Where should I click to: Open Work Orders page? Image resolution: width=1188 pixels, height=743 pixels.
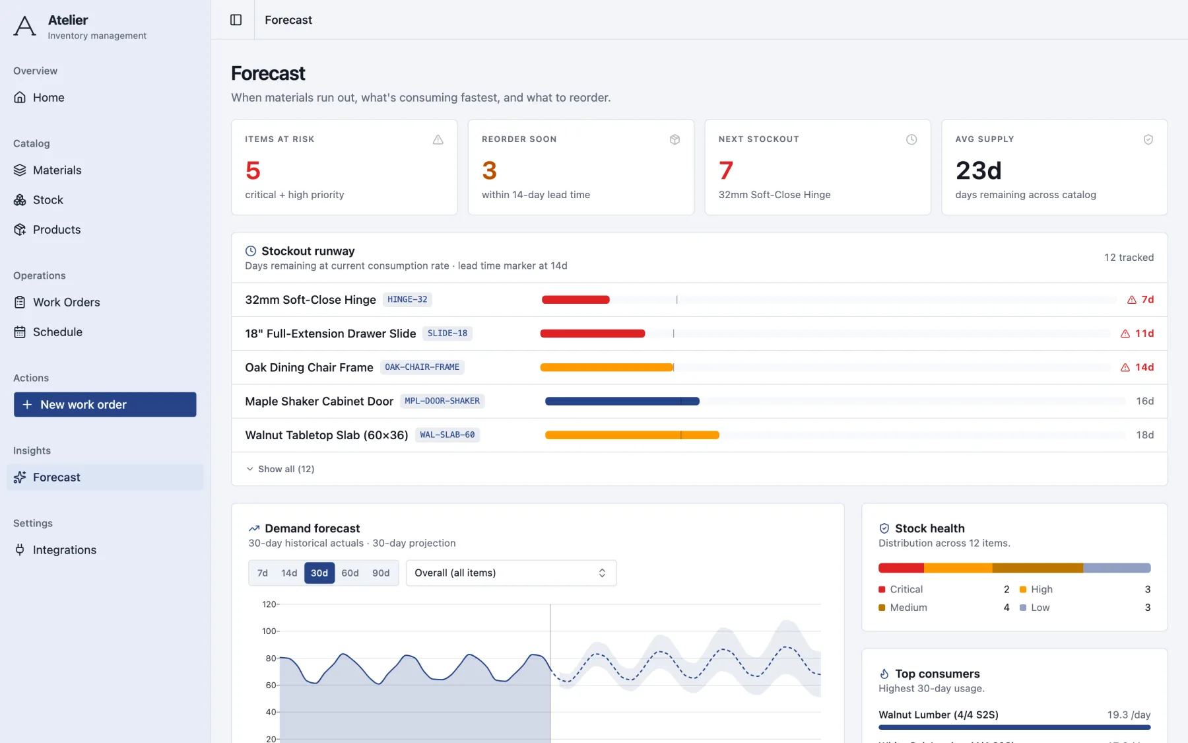105,302
